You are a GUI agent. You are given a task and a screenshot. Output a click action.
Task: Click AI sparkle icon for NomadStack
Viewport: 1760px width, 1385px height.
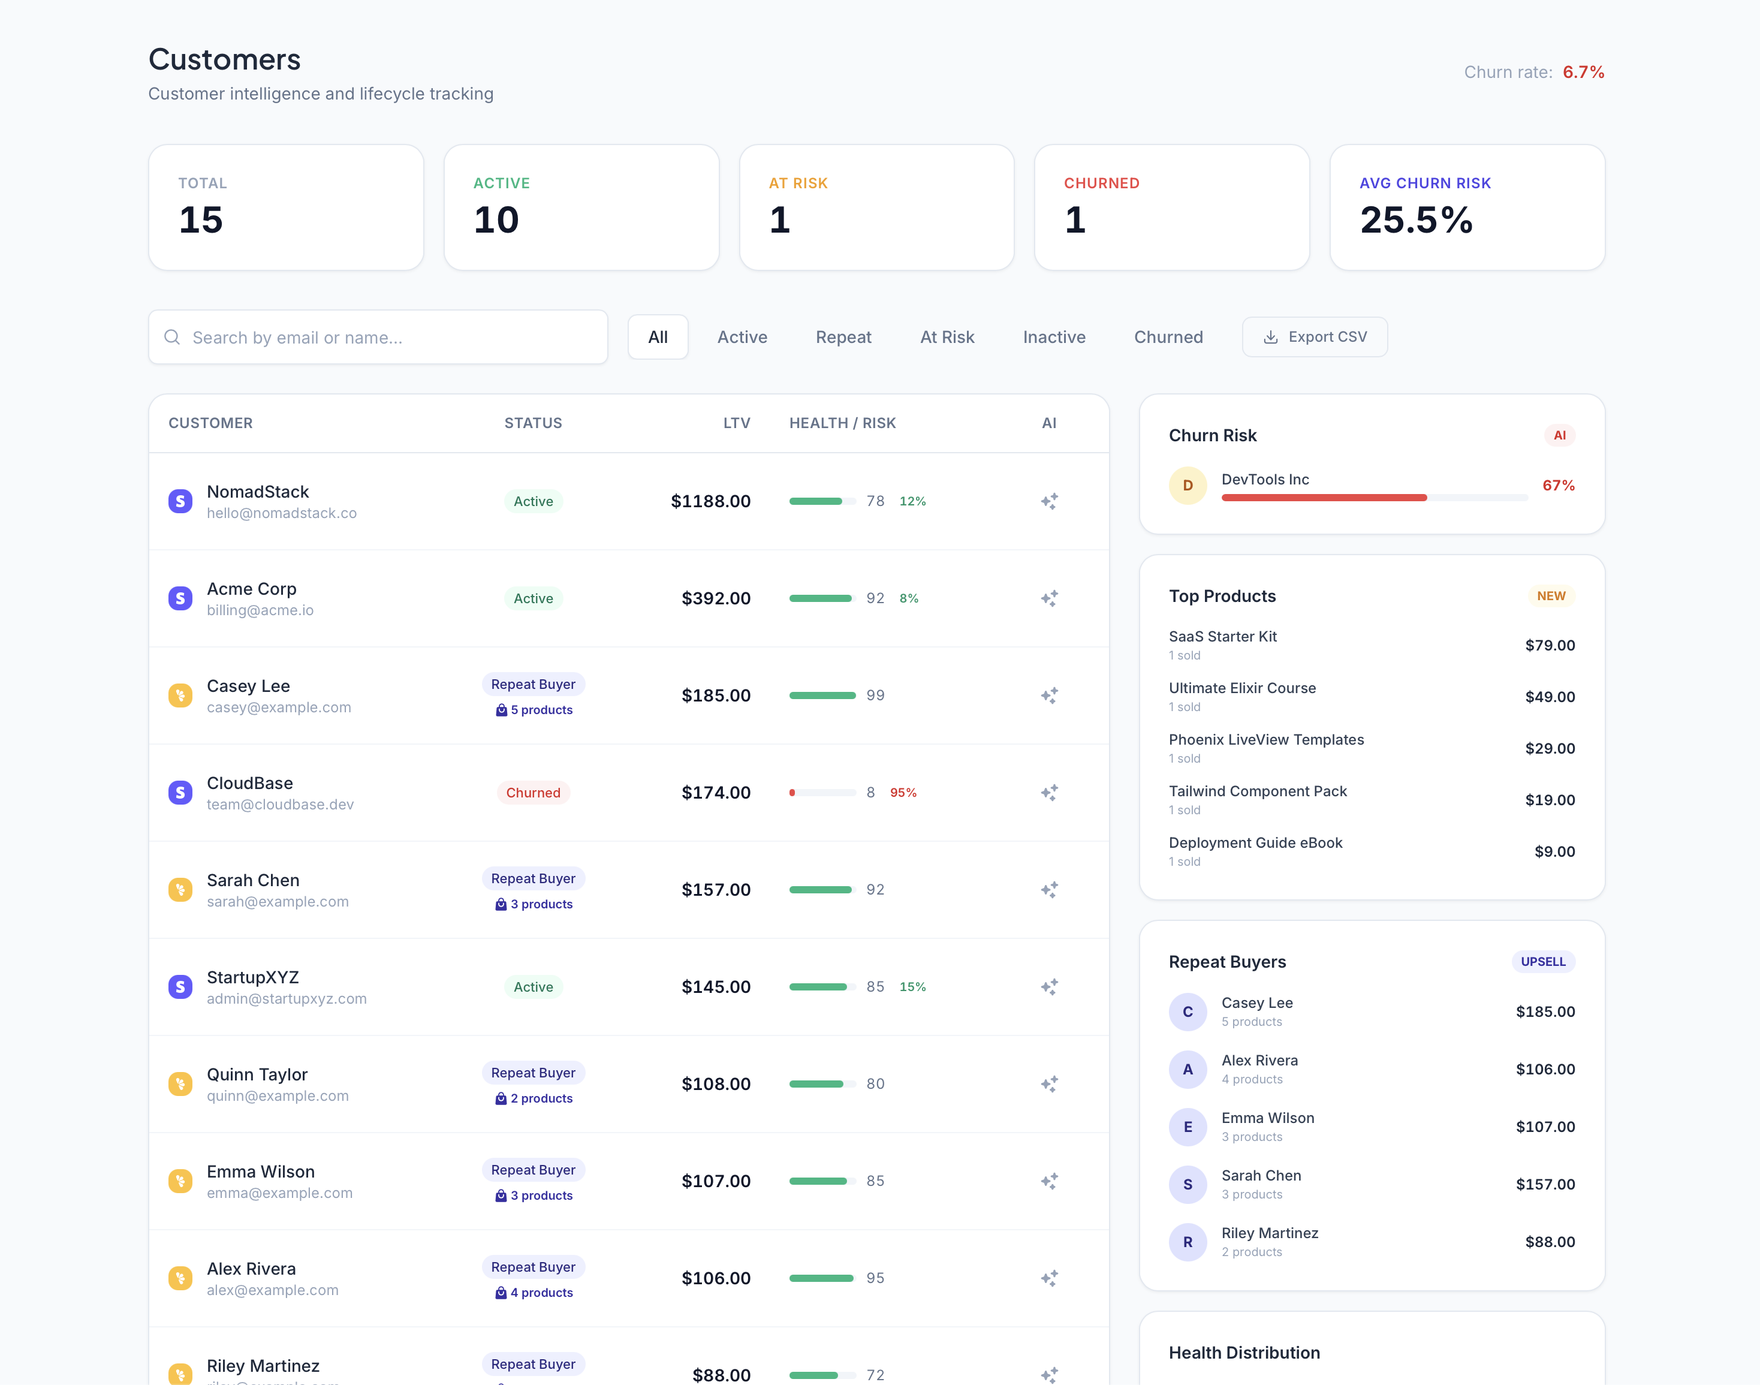[x=1048, y=501]
